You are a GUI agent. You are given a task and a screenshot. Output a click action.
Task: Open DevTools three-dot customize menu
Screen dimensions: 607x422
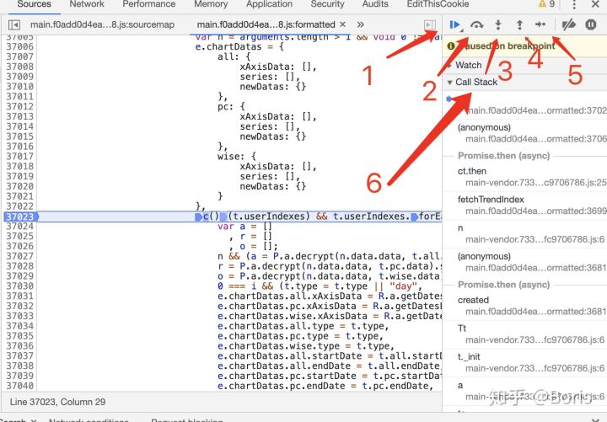click(574, 4)
